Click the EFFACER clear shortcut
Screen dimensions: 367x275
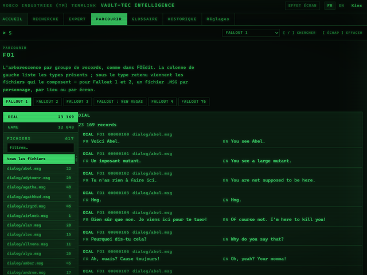tap(342, 33)
